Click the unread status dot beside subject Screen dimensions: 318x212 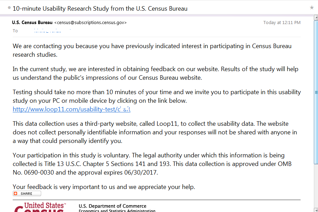pyautogui.click(x=9, y=7)
